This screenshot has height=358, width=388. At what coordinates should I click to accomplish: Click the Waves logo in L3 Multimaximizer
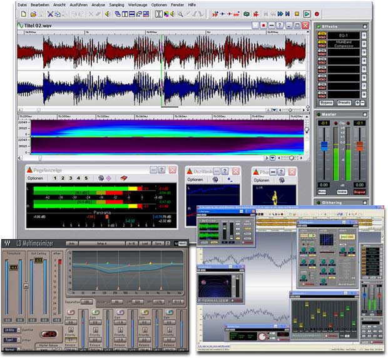(x=8, y=243)
